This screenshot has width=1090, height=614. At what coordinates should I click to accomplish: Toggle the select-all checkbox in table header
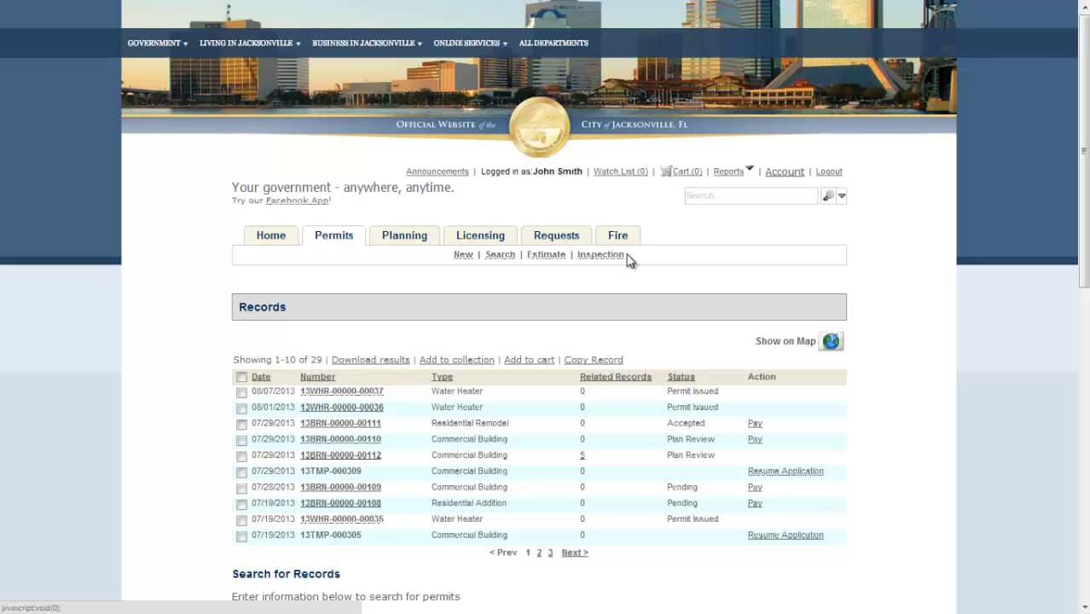click(241, 377)
